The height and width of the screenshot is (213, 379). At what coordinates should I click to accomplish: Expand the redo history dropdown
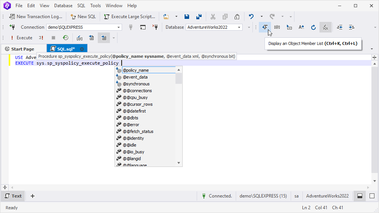coord(282,17)
